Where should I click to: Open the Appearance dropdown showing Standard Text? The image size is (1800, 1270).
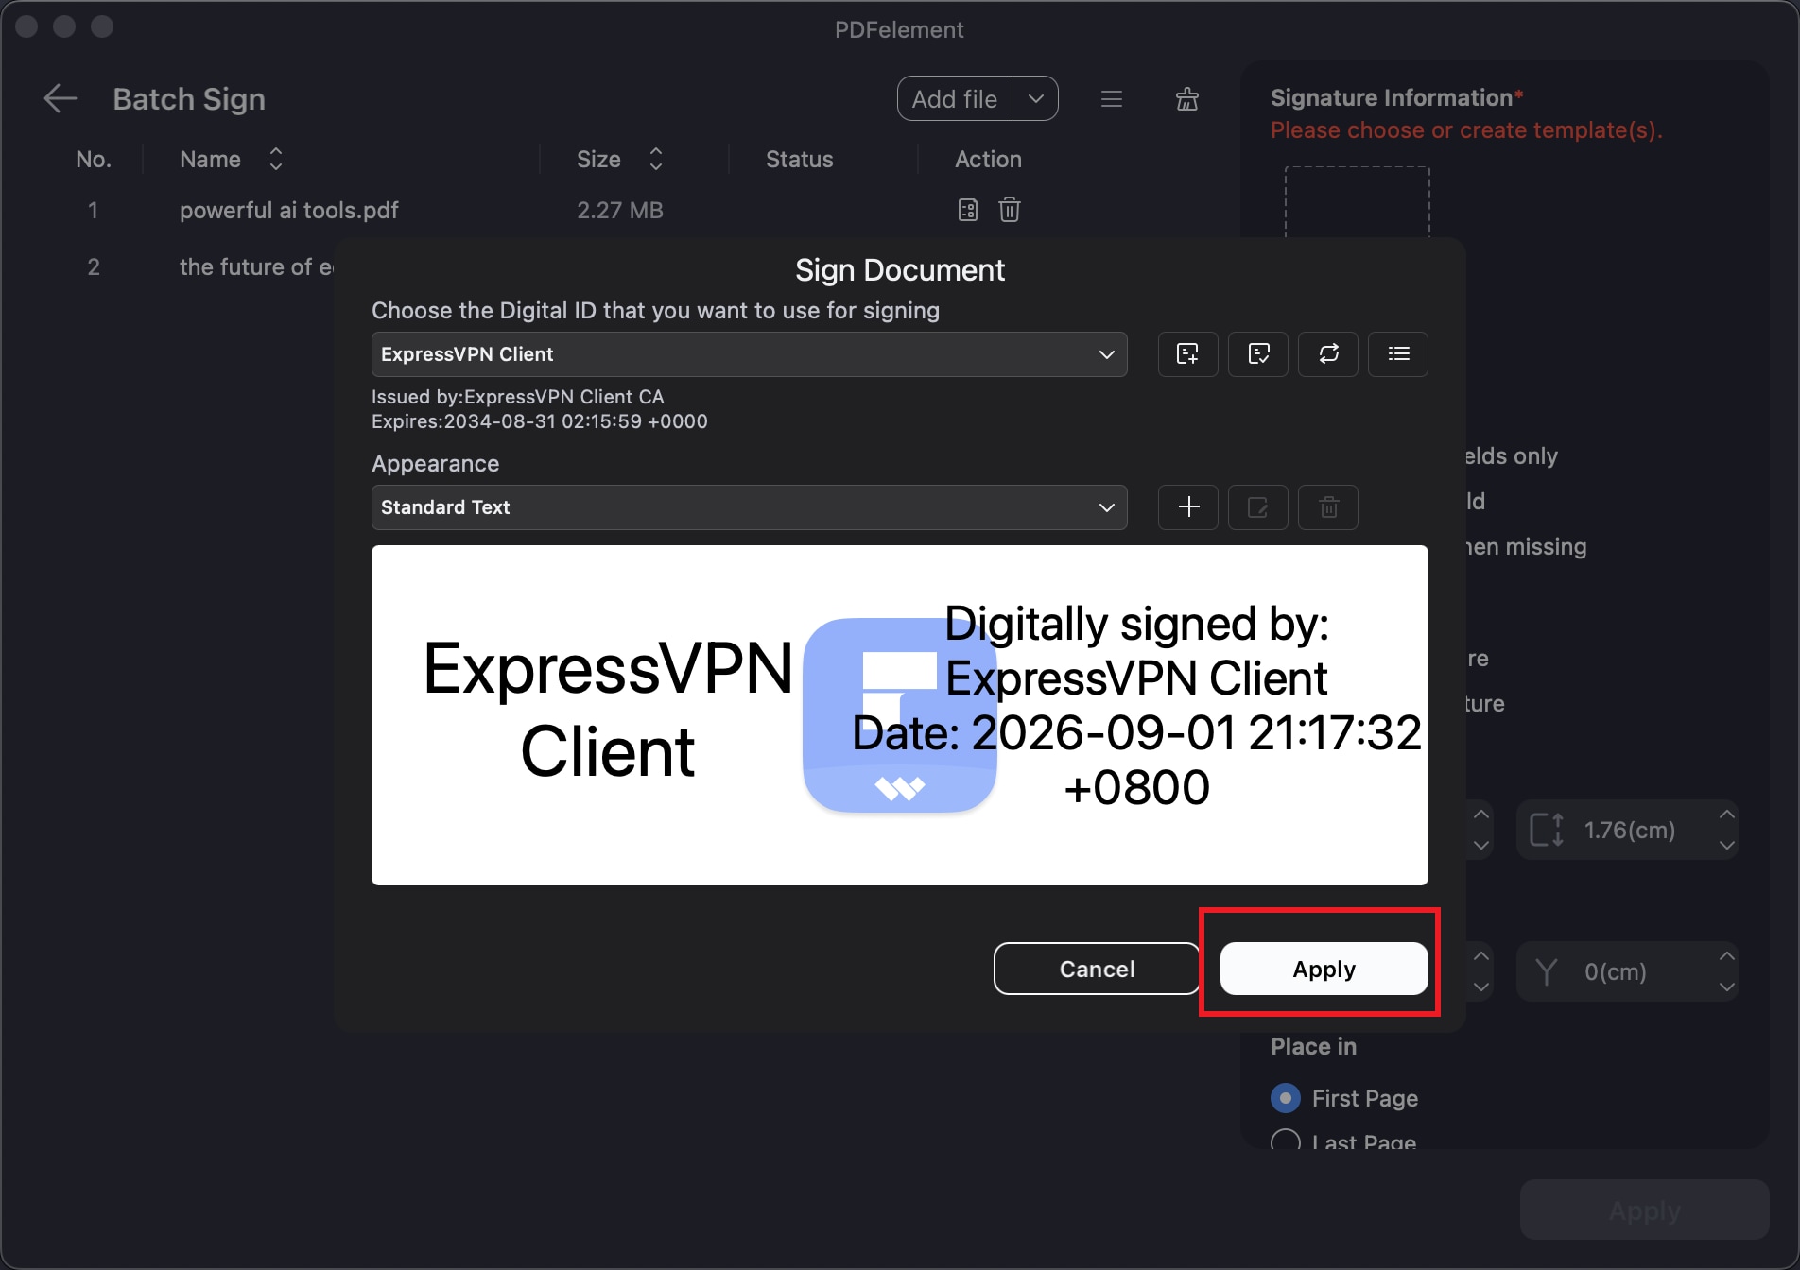(x=749, y=507)
